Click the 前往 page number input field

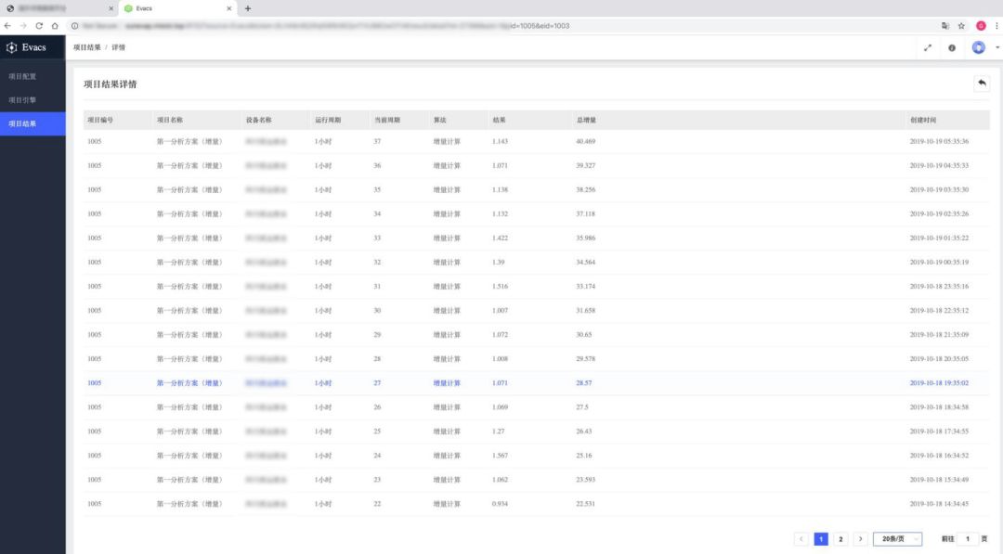967,539
